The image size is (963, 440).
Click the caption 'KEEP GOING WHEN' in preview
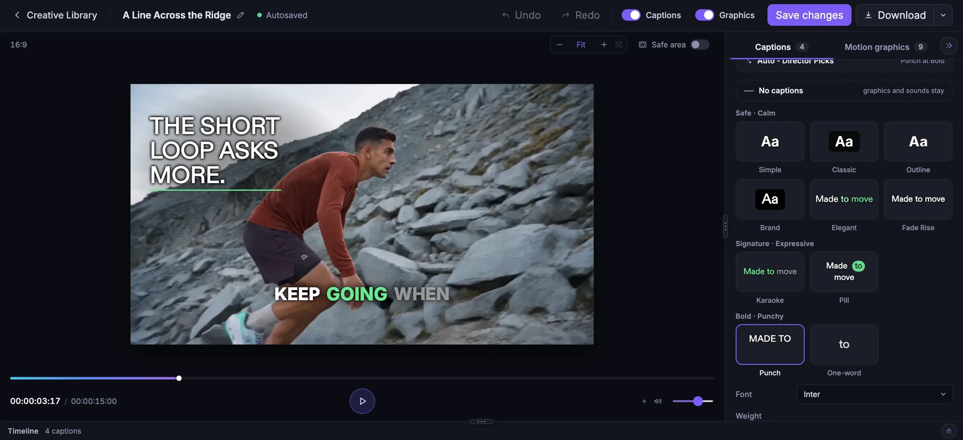click(361, 294)
